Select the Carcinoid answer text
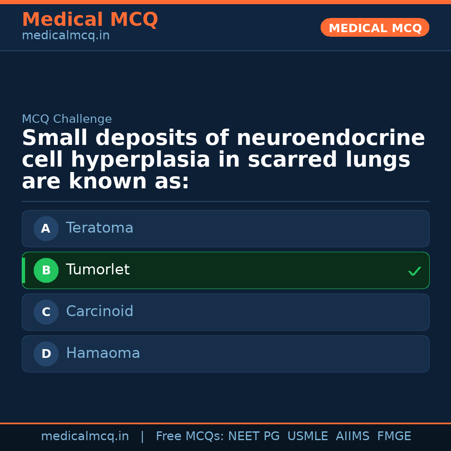This screenshot has width=451, height=451. point(99,312)
